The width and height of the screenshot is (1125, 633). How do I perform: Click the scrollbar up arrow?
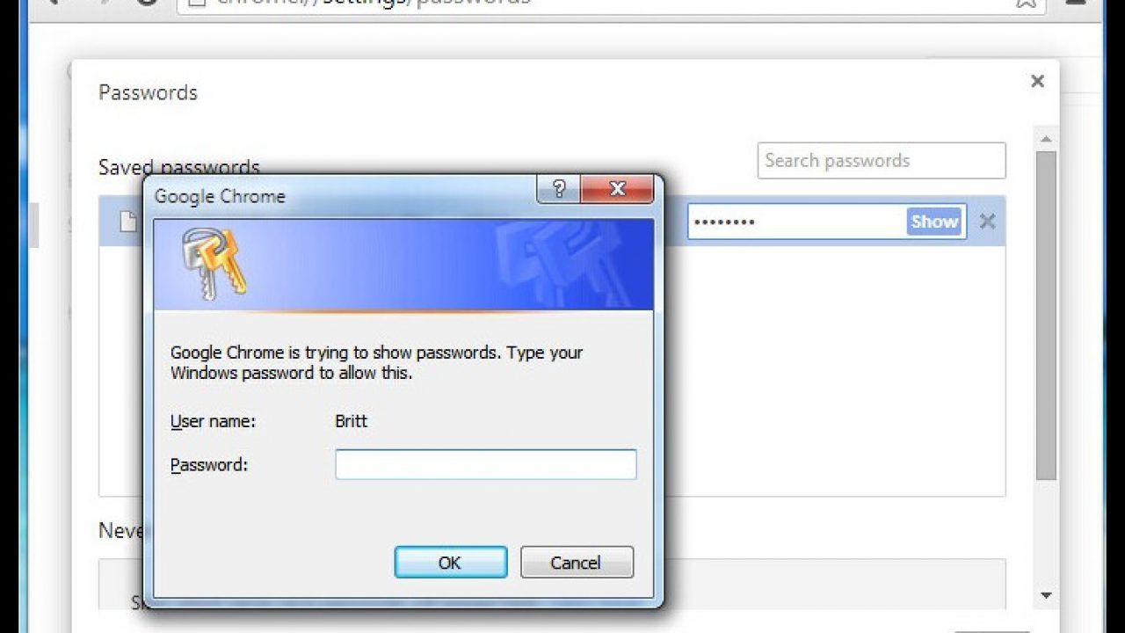point(1046,139)
